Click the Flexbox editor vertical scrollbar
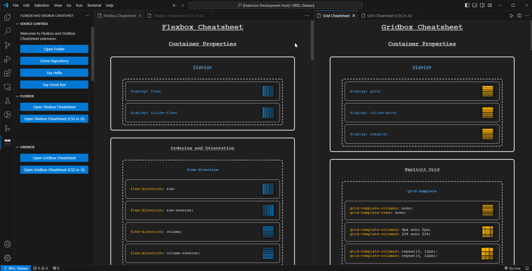This screenshot has height=271, width=532. tap(312, 41)
